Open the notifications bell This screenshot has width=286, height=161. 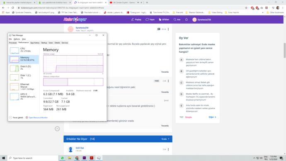(187, 20)
